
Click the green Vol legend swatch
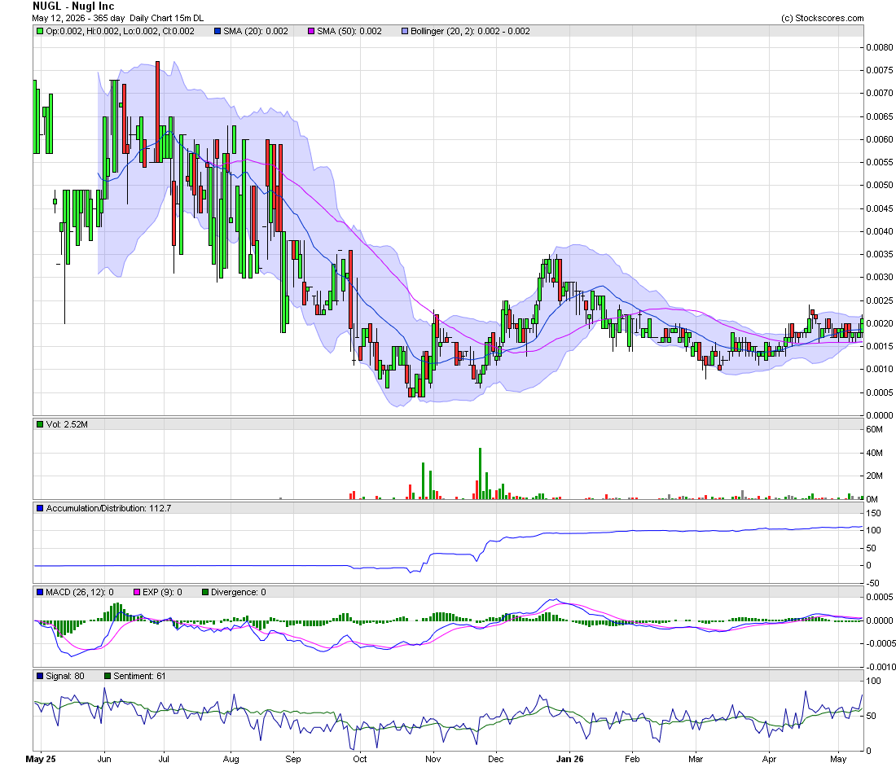(x=39, y=424)
